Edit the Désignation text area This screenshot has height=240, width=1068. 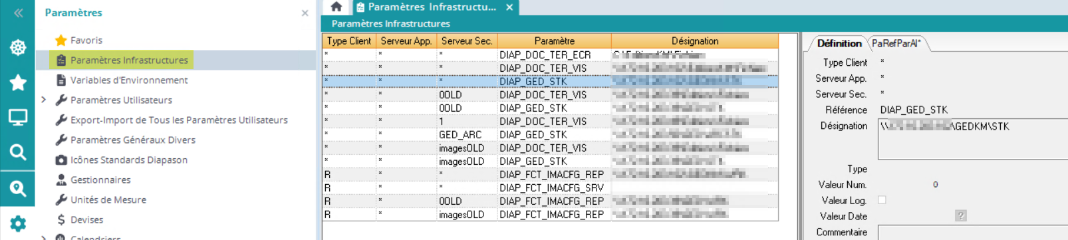(973, 140)
